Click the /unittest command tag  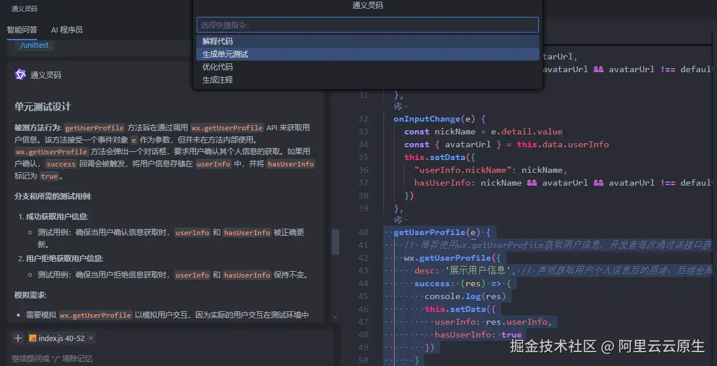point(34,45)
